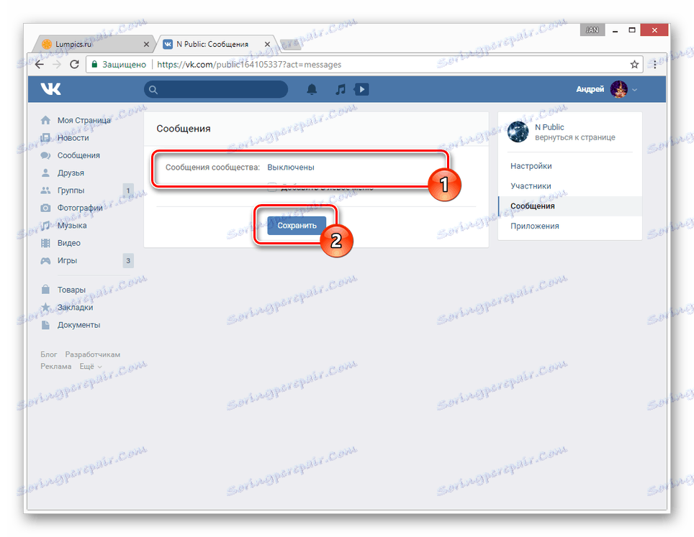Open a new browser tab
Image resolution: width=694 pixels, height=537 pixels.
point(290,44)
